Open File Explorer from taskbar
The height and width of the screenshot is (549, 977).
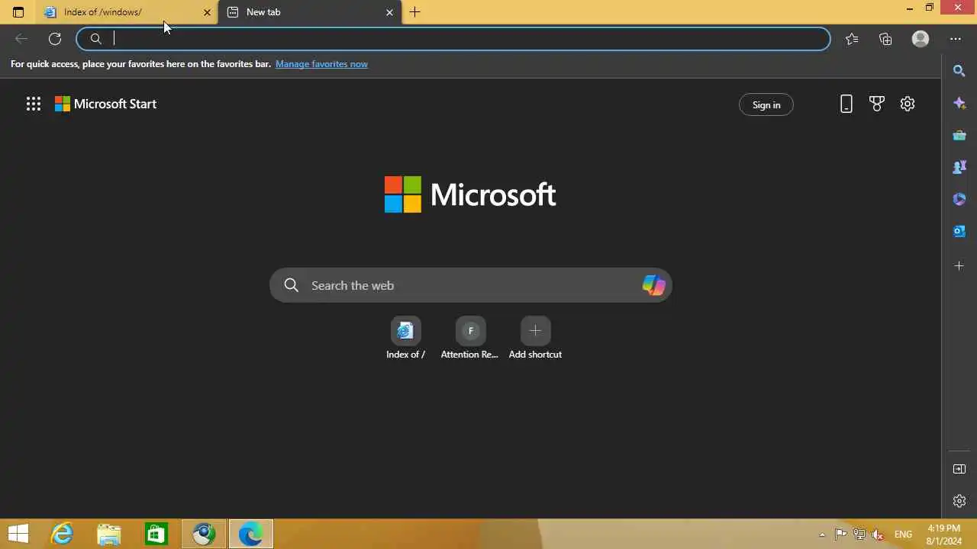click(109, 535)
